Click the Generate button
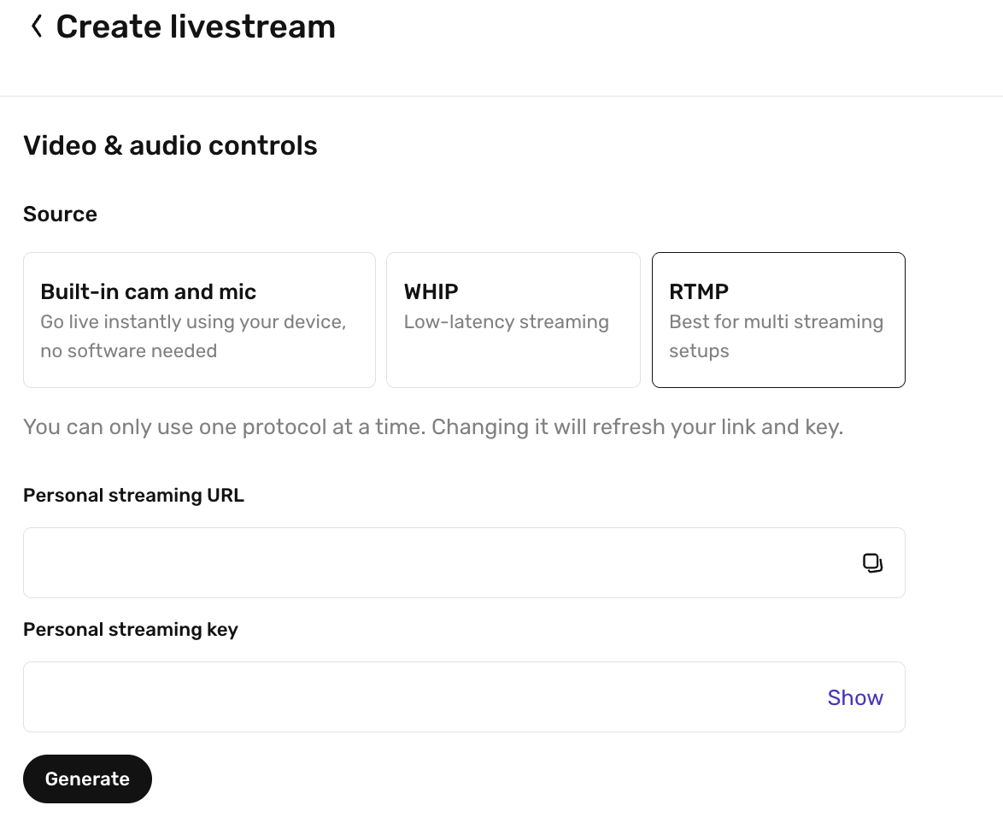 88,779
